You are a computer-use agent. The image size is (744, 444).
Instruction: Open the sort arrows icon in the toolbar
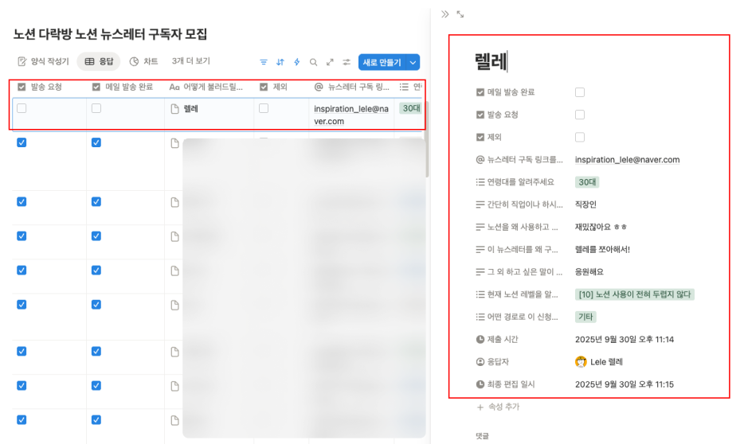pyautogui.click(x=280, y=62)
